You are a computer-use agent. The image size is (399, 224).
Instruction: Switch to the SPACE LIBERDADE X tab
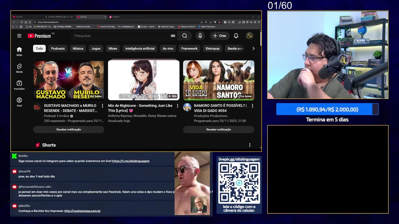pos(60,17)
